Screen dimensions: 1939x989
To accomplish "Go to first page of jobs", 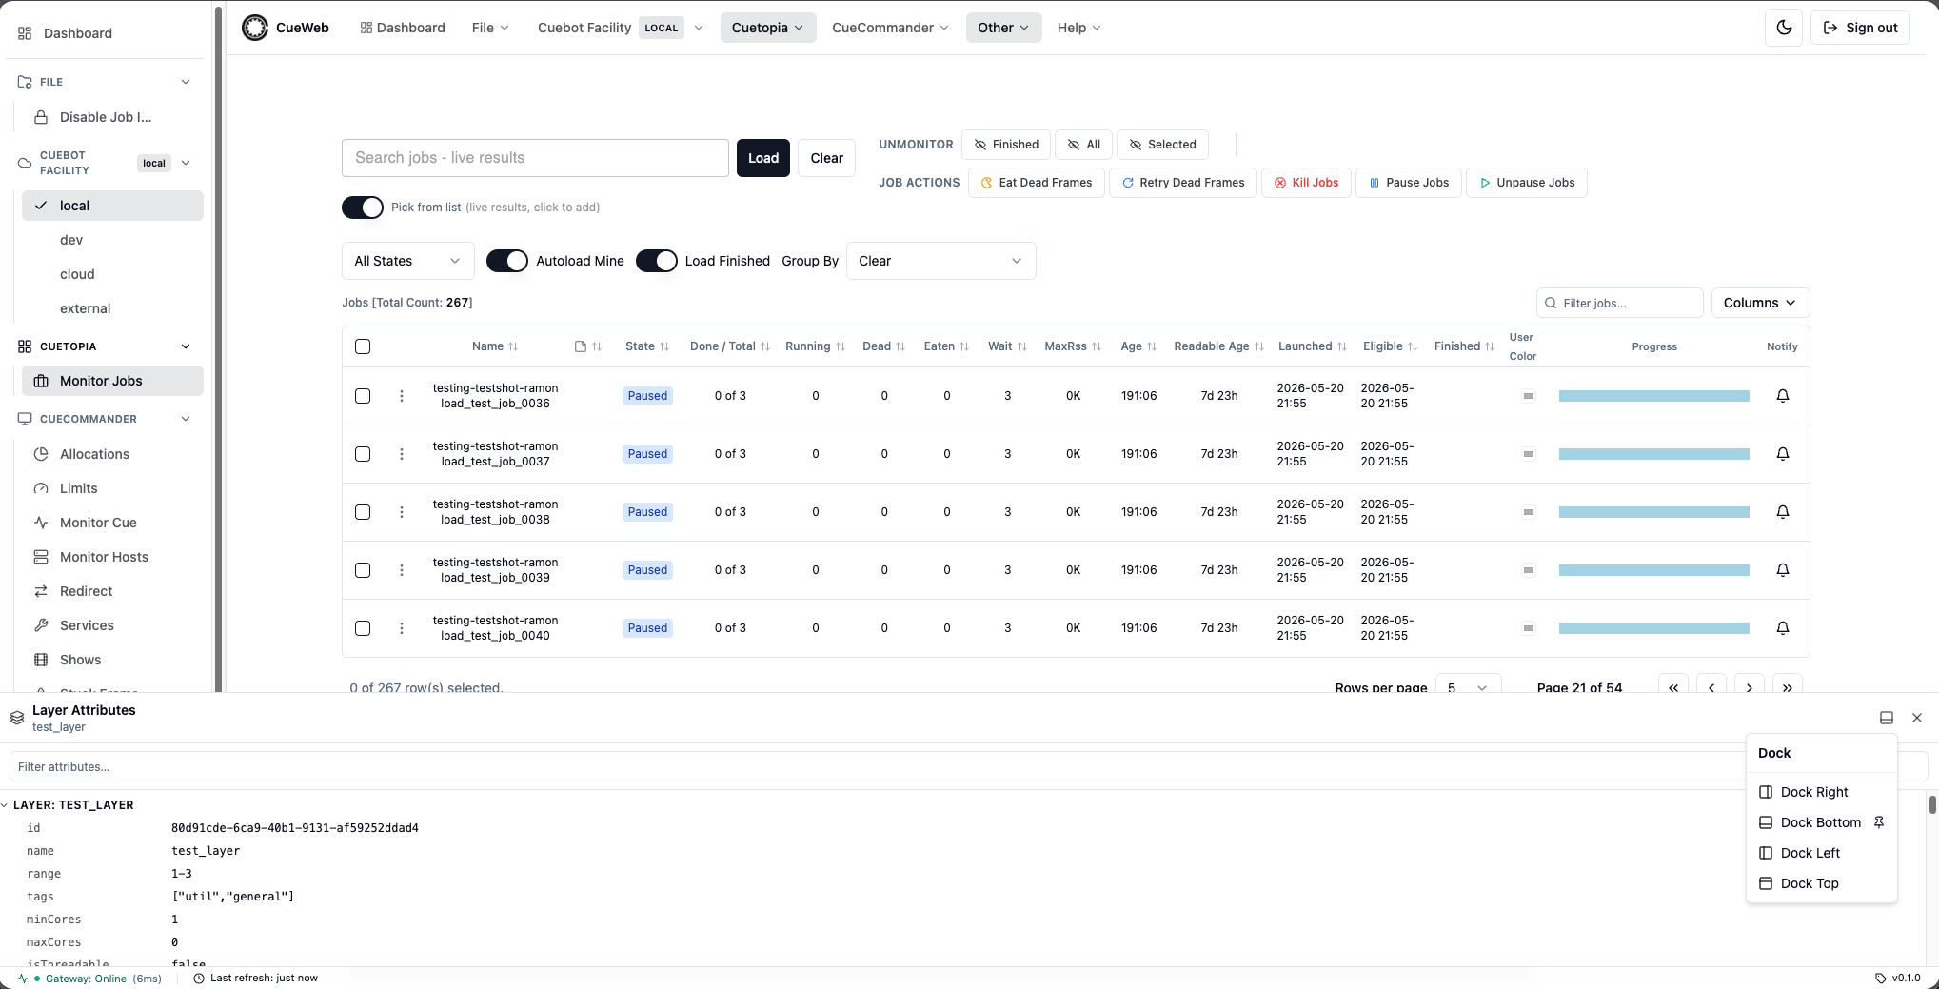I will 1673,686.
